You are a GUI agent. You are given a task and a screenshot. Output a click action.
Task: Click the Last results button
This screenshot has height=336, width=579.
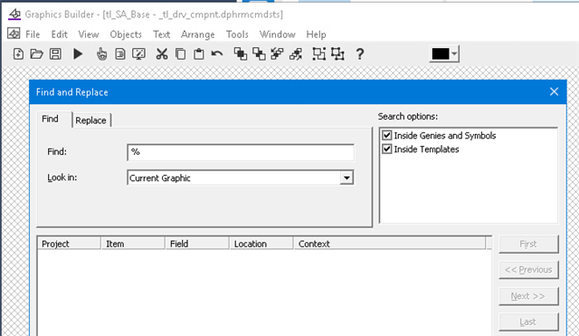tap(528, 322)
